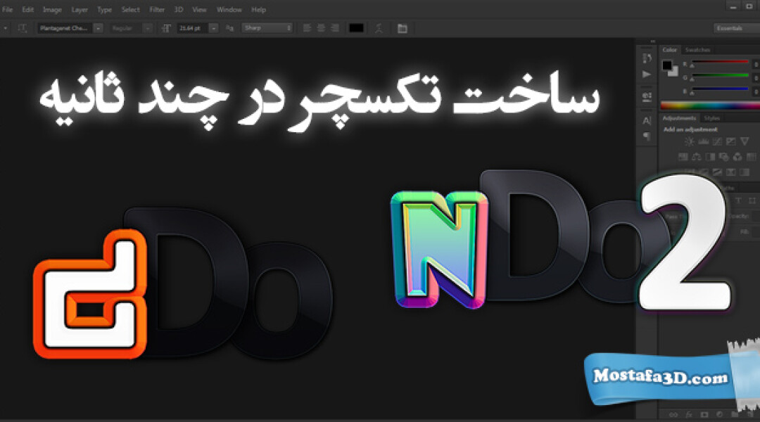This screenshot has width=760, height=422.
Task: Open the Sharp anti-aliasing dropdown
Action: (x=267, y=29)
